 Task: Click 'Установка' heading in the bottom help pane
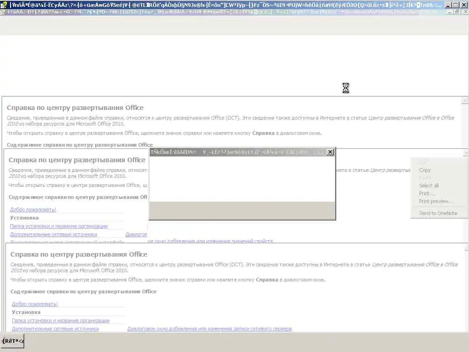pos(26,312)
